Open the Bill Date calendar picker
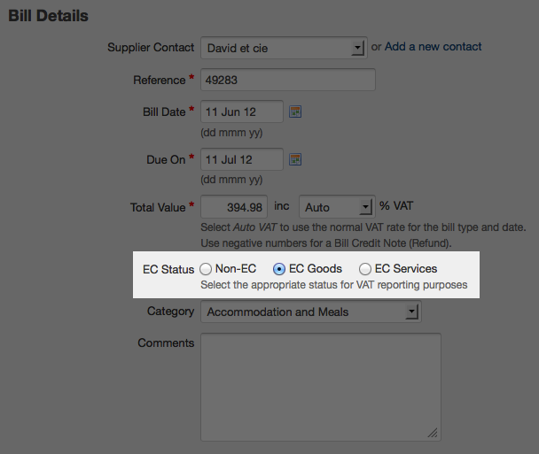Image resolution: width=539 pixels, height=454 pixels. click(296, 112)
